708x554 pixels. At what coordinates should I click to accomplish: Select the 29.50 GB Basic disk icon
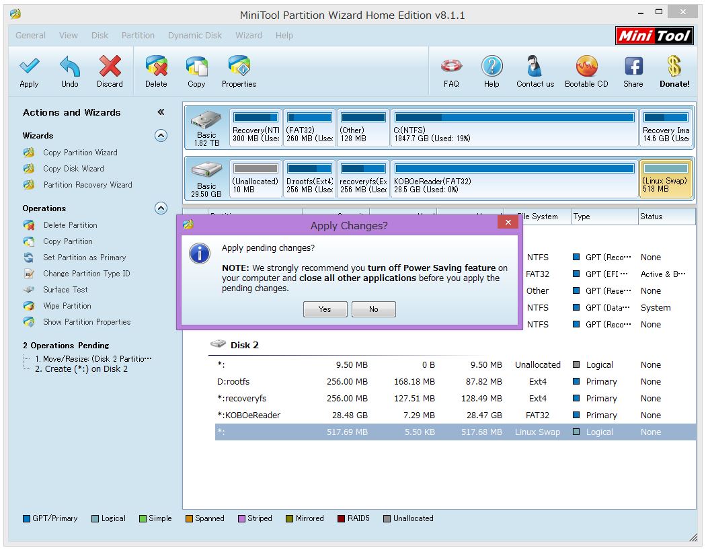tap(206, 179)
